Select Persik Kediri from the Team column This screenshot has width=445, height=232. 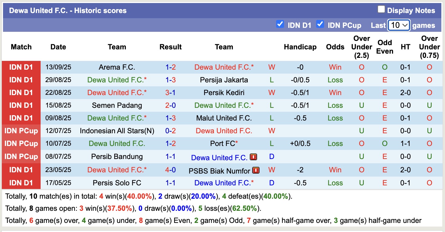click(x=224, y=93)
